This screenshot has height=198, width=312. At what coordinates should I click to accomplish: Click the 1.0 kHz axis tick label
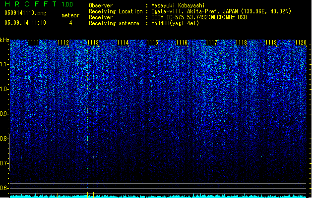tap(4, 89)
